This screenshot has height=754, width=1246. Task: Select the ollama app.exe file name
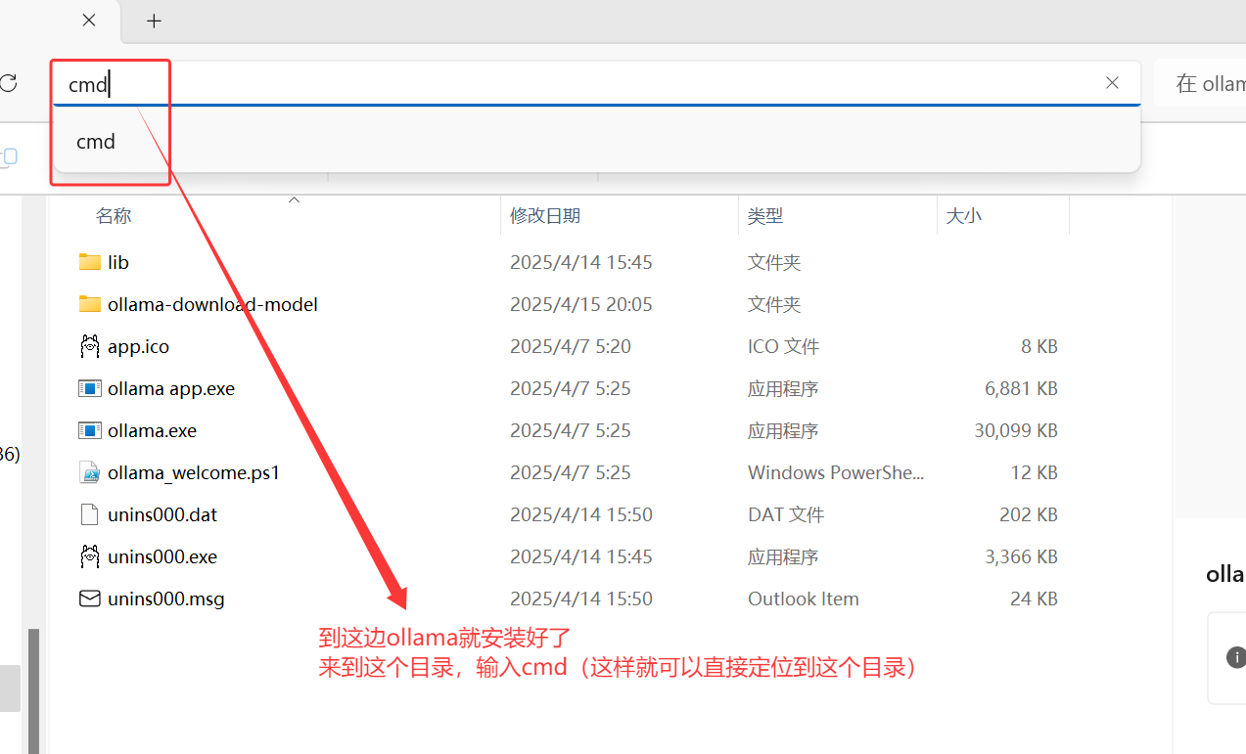(171, 388)
